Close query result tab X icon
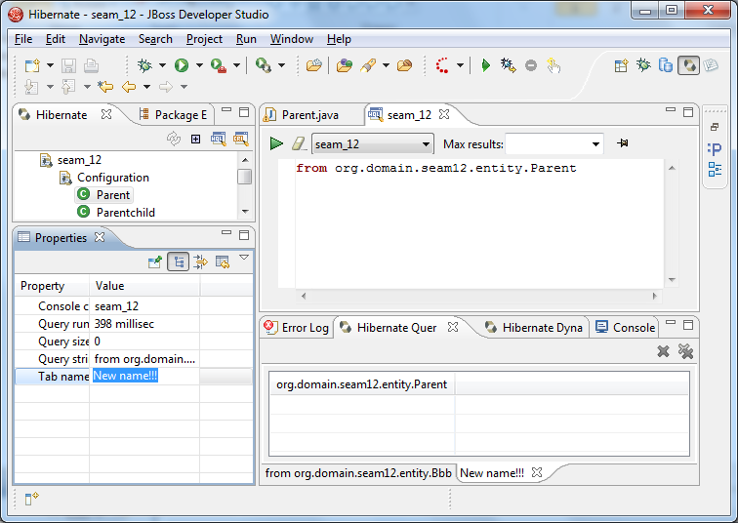The image size is (738, 523). [663, 351]
